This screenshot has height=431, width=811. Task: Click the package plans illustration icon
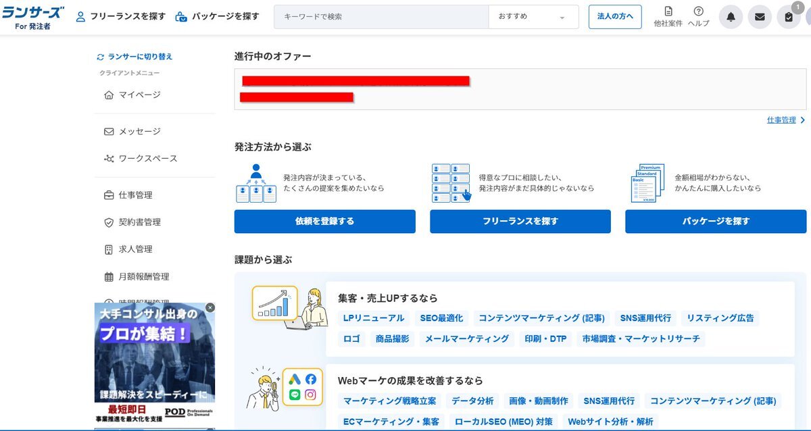(647, 183)
